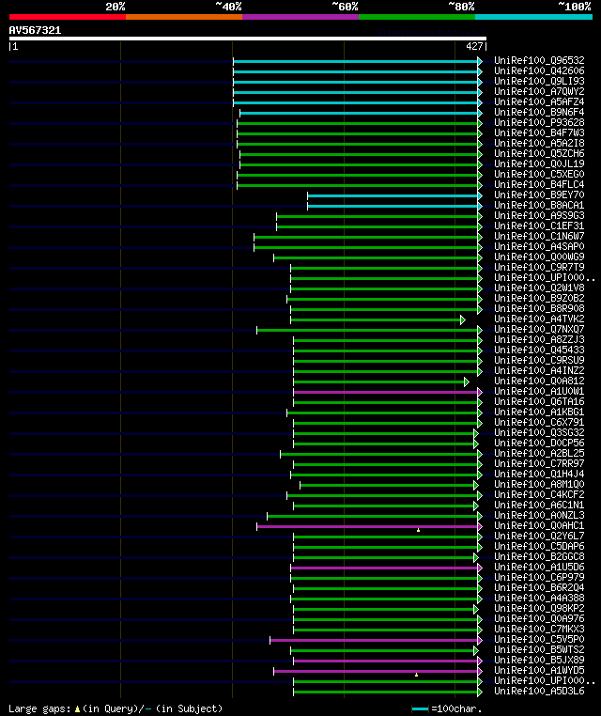
Task: Select the UniRef100_Q0AHC1 label
Action: (x=539, y=525)
